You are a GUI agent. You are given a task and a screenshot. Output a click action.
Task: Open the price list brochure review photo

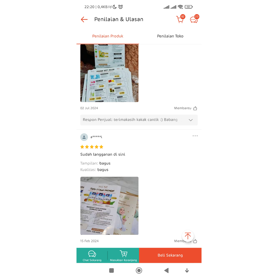109,73
